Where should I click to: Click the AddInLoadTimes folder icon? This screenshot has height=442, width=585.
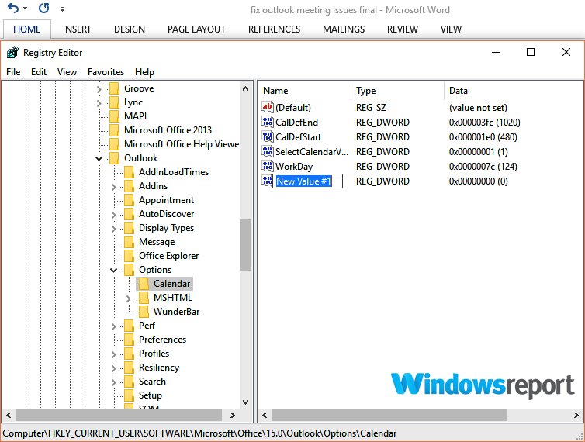[x=129, y=172]
